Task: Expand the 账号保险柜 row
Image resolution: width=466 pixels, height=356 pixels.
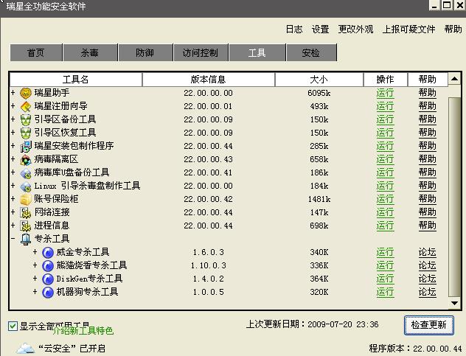Action: coord(13,198)
